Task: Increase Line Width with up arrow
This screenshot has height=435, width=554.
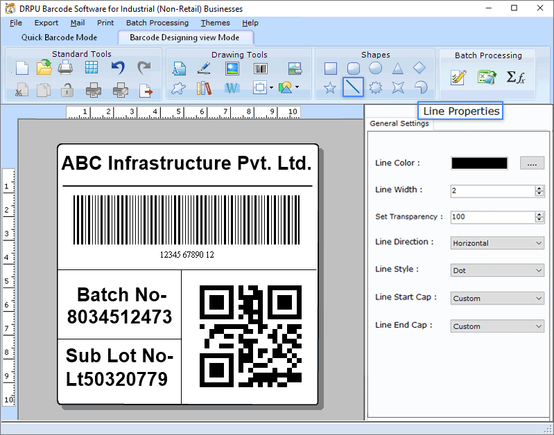Action: (x=539, y=188)
